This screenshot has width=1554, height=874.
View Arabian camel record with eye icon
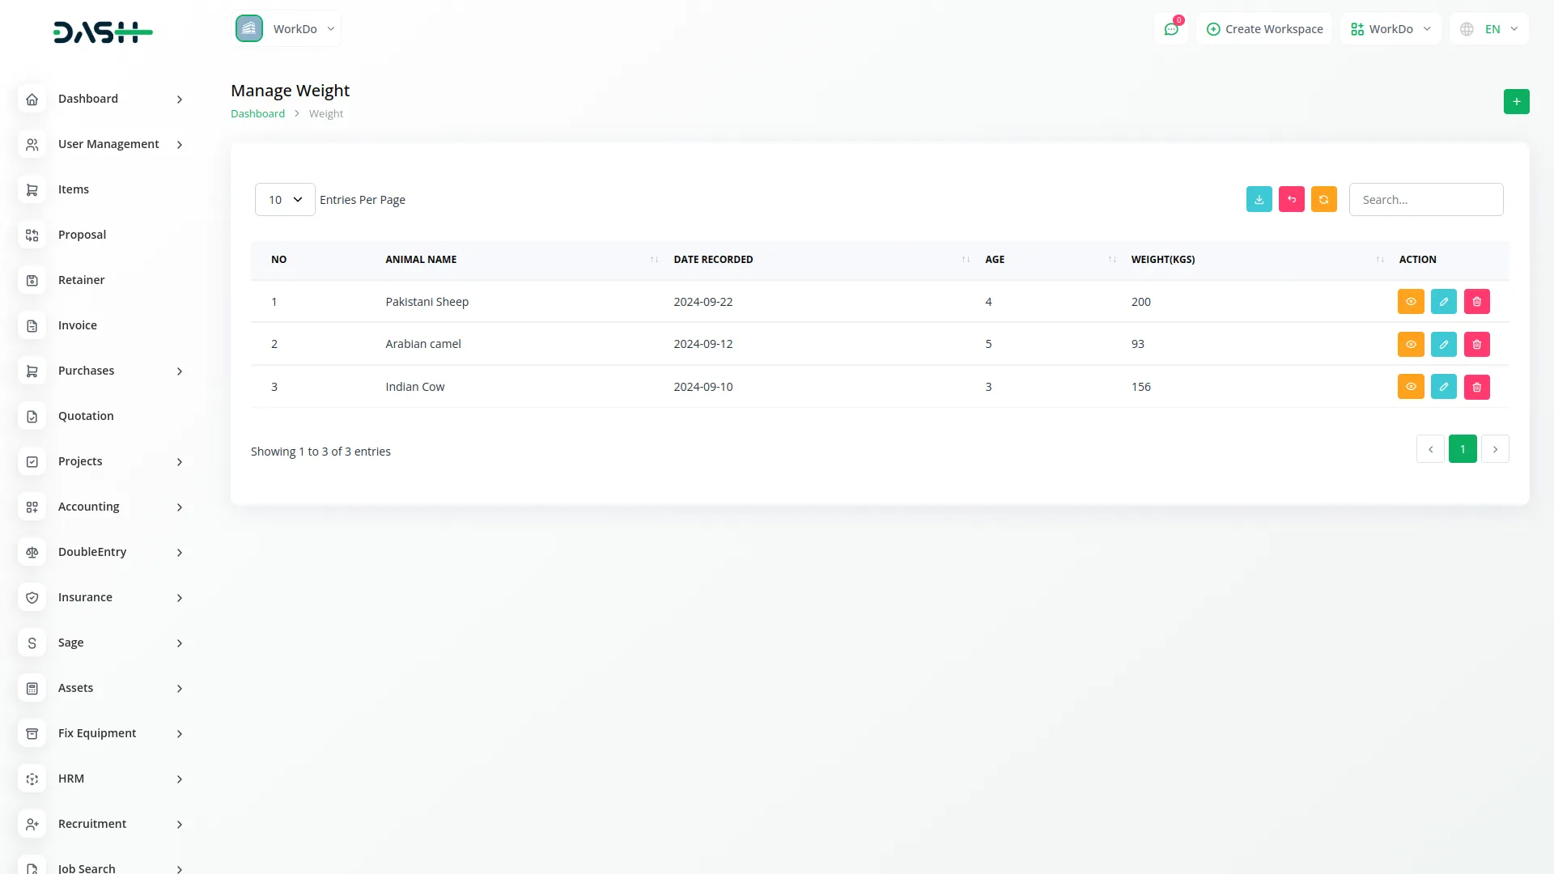(x=1410, y=345)
